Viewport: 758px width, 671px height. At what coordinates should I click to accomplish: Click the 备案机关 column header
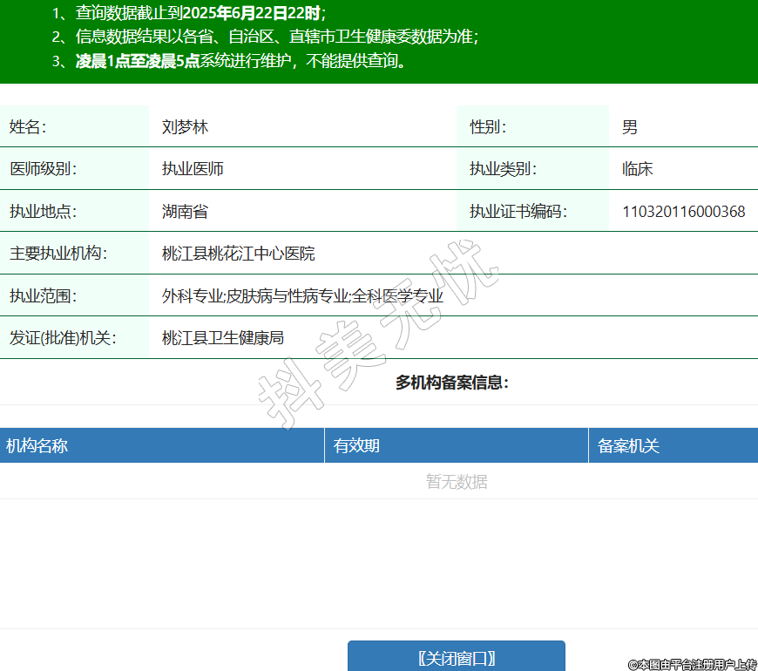click(x=628, y=446)
